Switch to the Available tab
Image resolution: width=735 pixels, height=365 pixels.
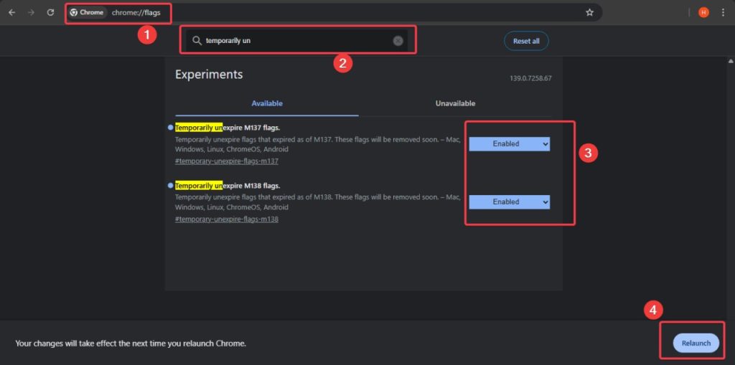tap(266, 103)
